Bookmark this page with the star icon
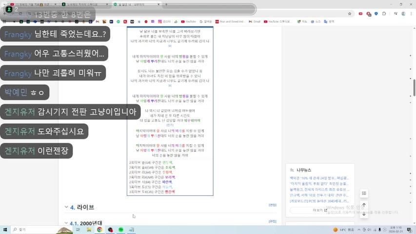This screenshot has height=234, width=416. [349, 14]
